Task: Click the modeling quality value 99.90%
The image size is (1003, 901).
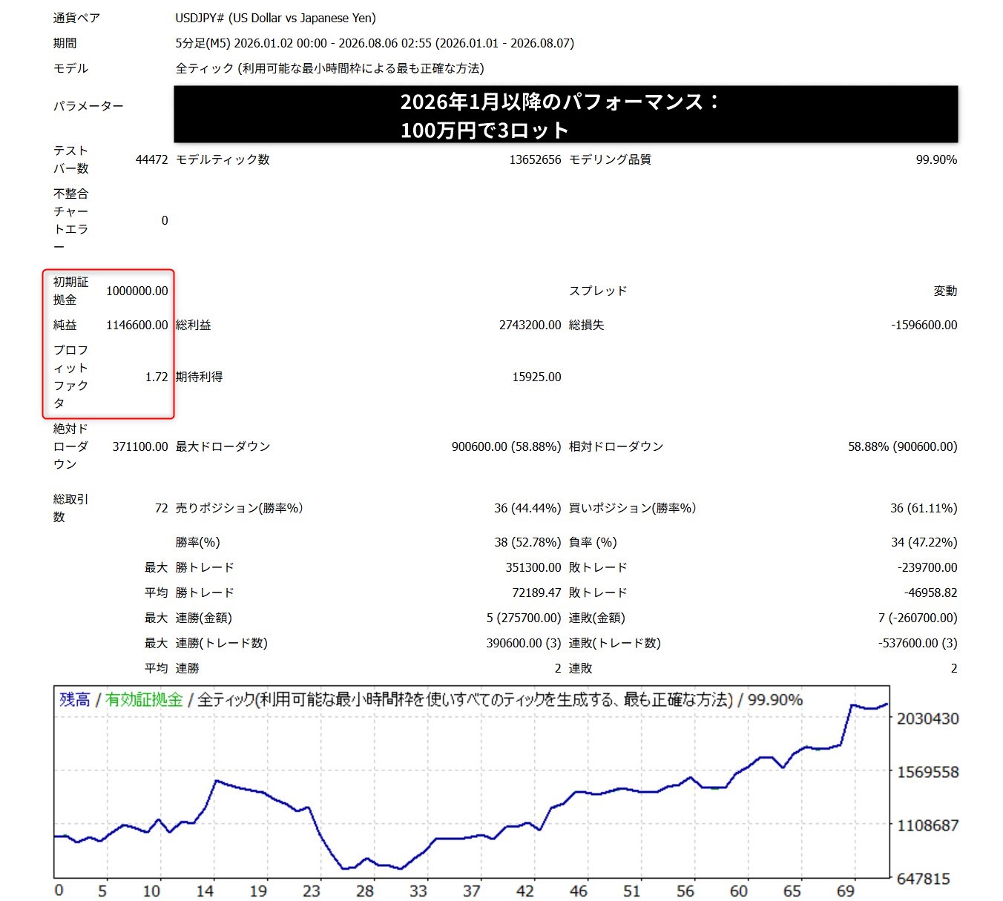Action: click(x=936, y=159)
